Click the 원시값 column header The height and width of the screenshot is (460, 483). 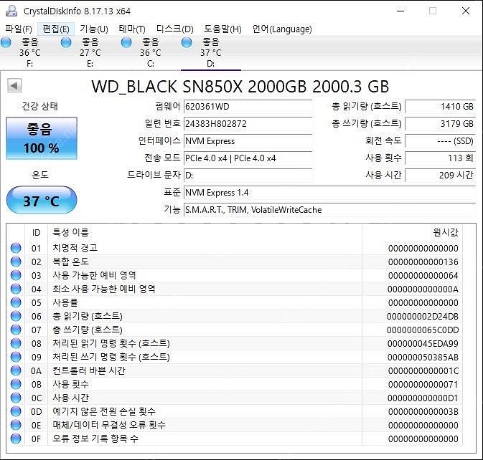click(x=446, y=232)
